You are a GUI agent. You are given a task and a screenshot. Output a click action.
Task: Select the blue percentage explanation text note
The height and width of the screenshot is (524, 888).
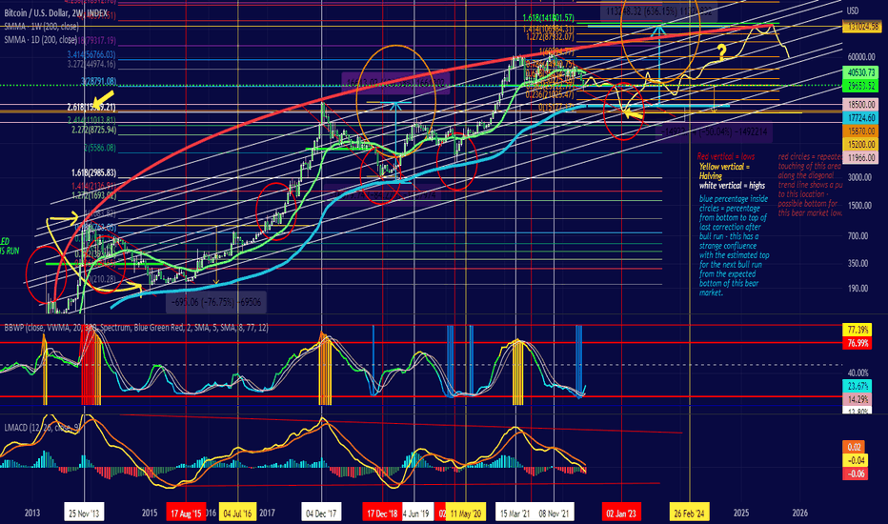coord(734,246)
